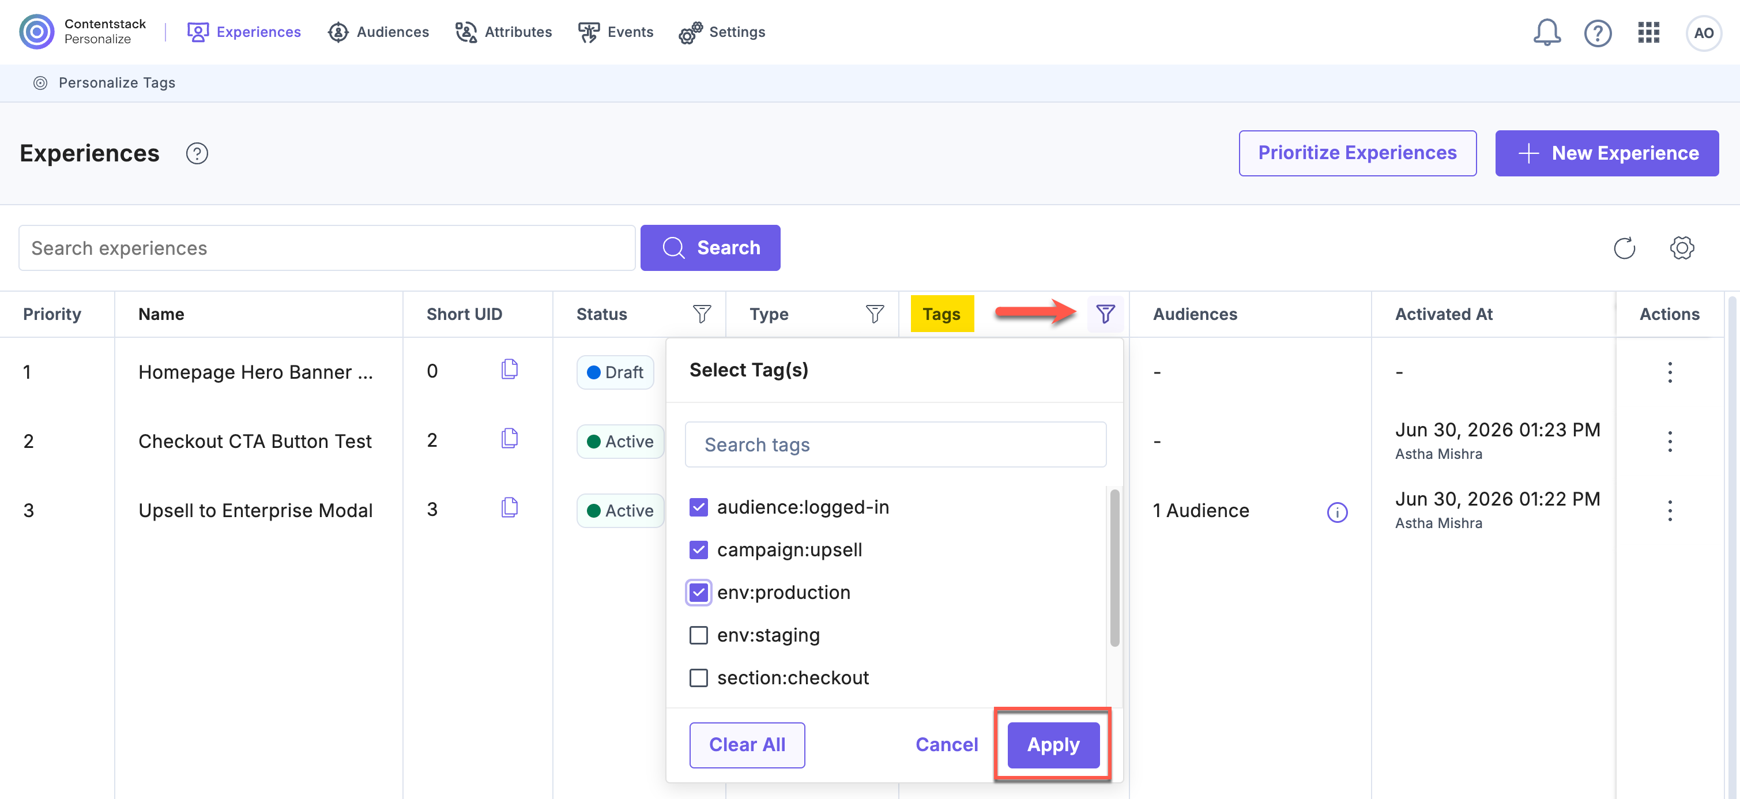The image size is (1740, 799).
Task: Click Jun 30, 2026 01:23 PM timestamp
Action: pos(1497,430)
